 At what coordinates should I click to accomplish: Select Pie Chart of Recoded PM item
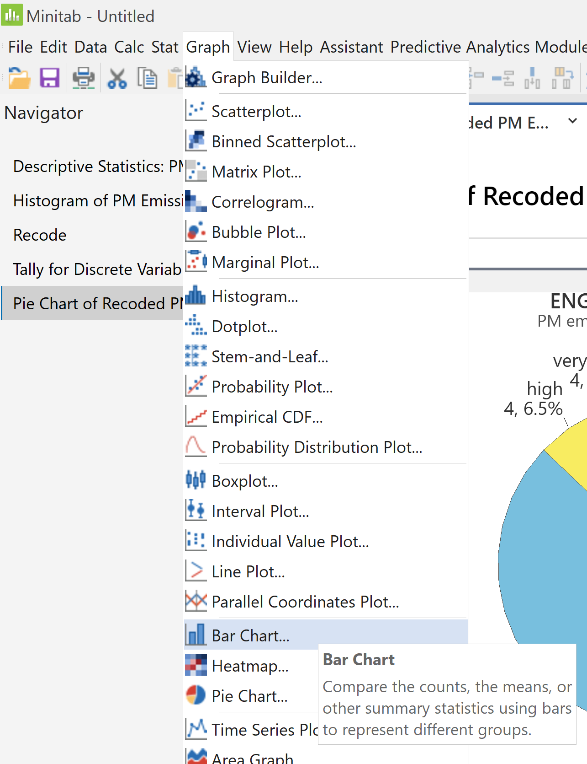(92, 303)
